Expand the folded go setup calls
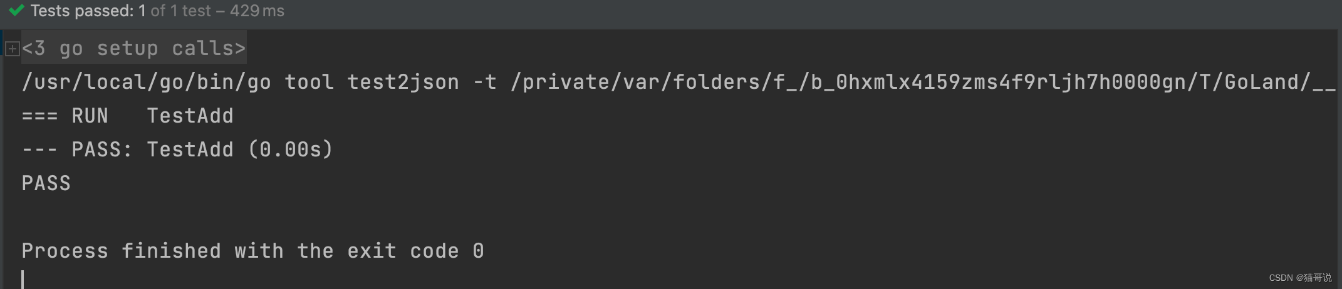 click(12, 48)
